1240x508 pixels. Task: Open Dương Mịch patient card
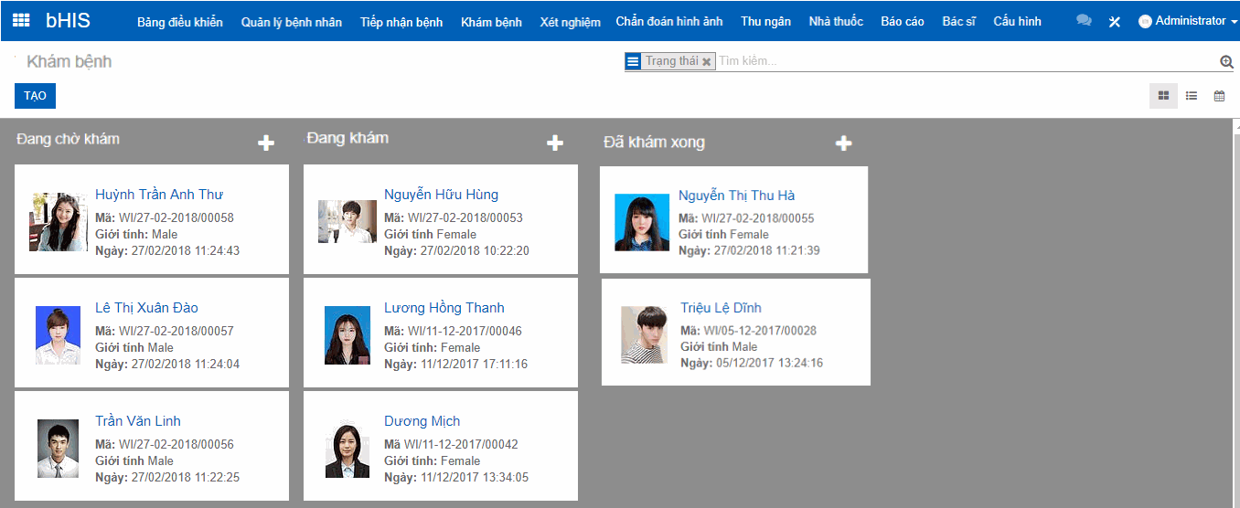[x=440, y=446]
